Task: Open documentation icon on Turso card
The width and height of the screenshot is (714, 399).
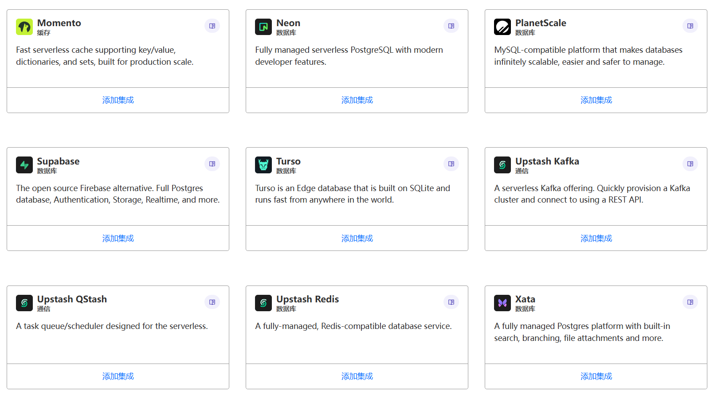Action: coord(451,164)
